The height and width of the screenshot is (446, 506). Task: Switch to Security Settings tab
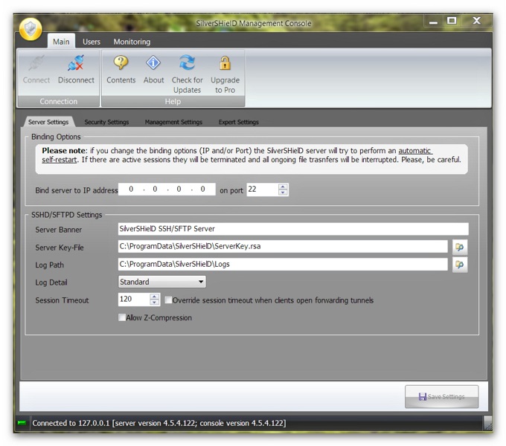tap(106, 122)
